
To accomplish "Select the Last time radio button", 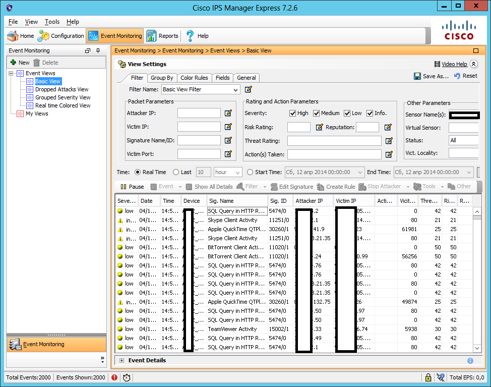I will click(176, 172).
